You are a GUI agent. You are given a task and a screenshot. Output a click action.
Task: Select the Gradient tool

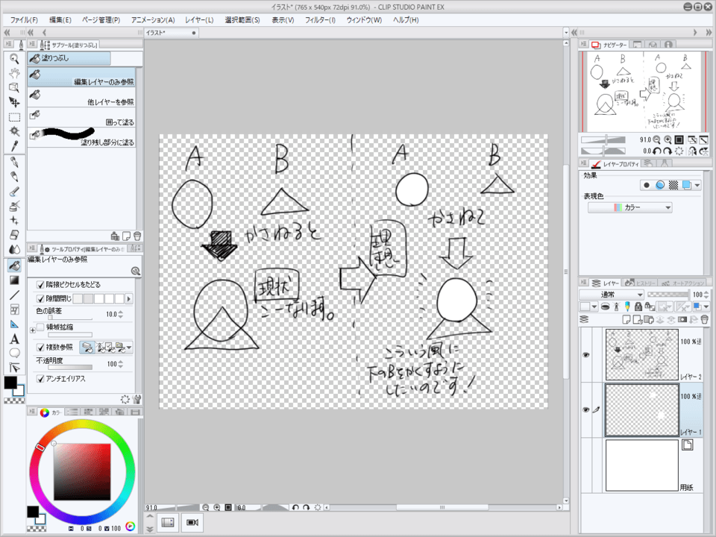pos(13,280)
